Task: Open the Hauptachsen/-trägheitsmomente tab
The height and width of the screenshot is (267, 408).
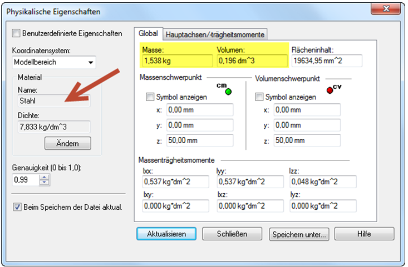Action: [215, 34]
